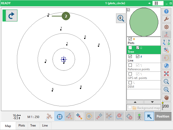Select the pan hand tool
Image resolution: width=173 pixels, height=130 pixels.
click(166, 97)
